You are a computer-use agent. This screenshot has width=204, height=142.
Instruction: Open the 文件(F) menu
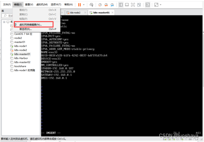[x=7, y=4]
